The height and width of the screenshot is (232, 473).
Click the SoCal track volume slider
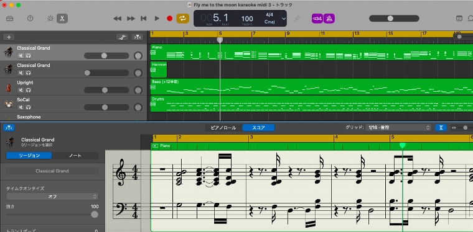tap(106, 107)
